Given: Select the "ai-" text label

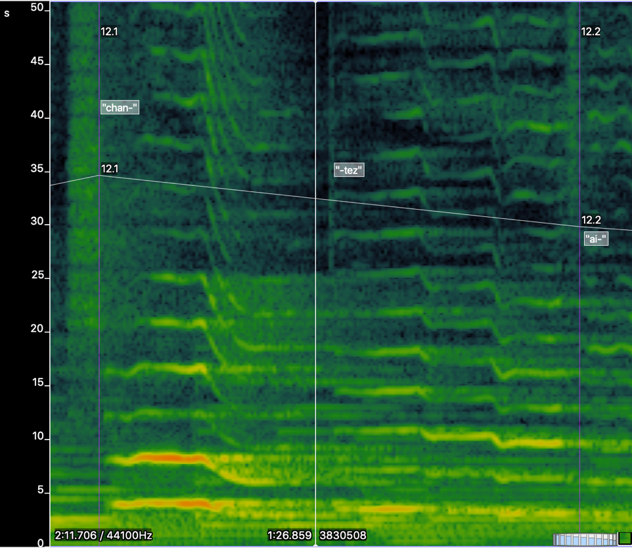Looking at the screenshot, I should (596, 239).
